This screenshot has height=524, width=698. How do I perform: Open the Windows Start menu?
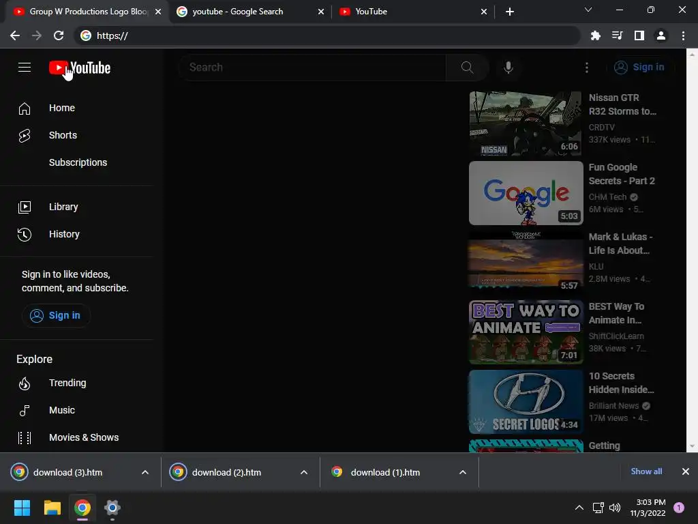[x=22, y=508]
